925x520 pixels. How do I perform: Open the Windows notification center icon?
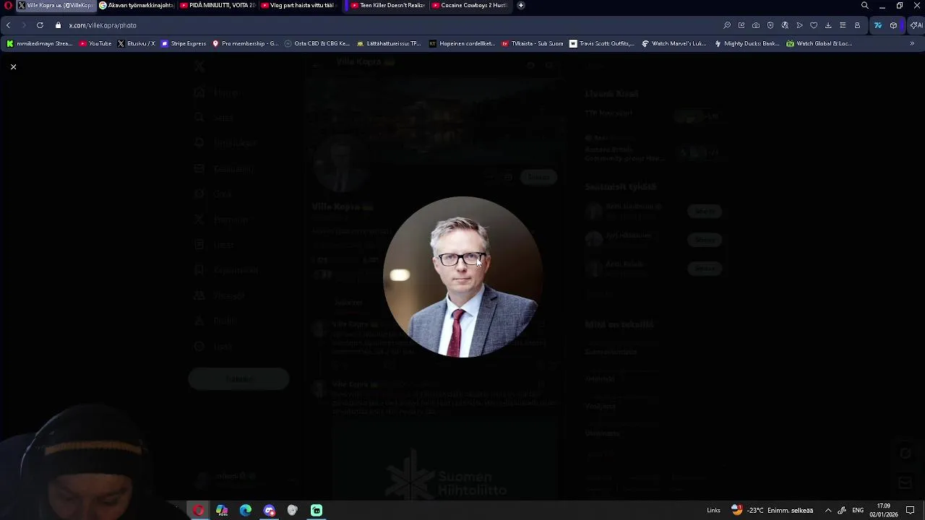pyautogui.click(x=911, y=511)
